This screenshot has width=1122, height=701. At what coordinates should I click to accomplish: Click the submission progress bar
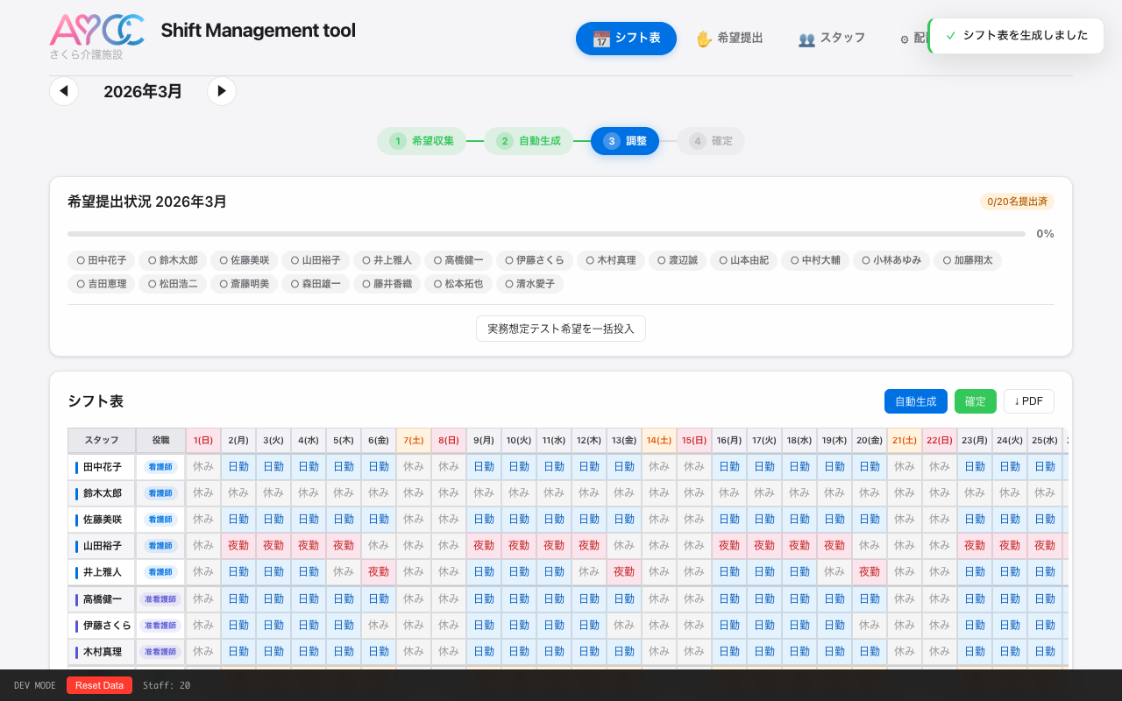[545, 234]
